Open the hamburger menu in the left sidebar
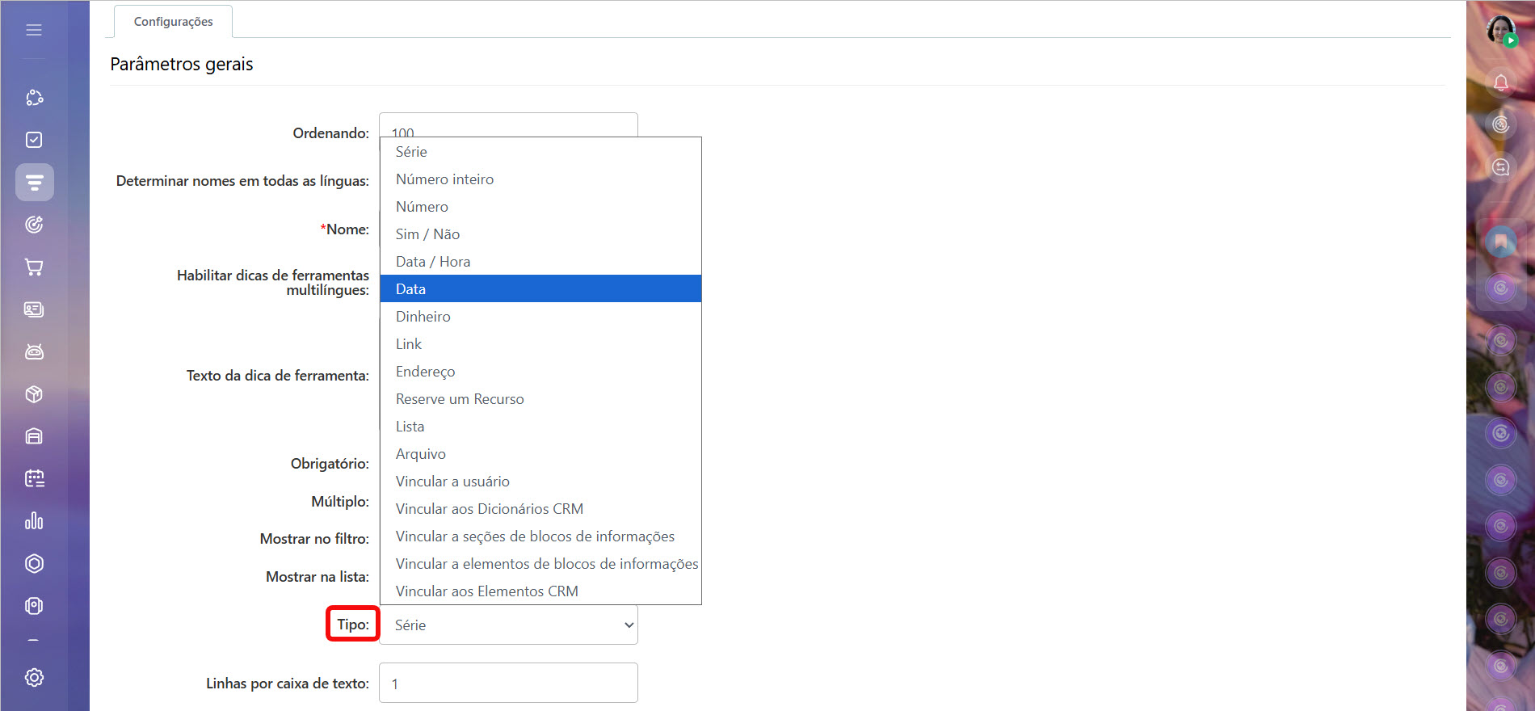Viewport: 1535px width, 711px height. (34, 30)
